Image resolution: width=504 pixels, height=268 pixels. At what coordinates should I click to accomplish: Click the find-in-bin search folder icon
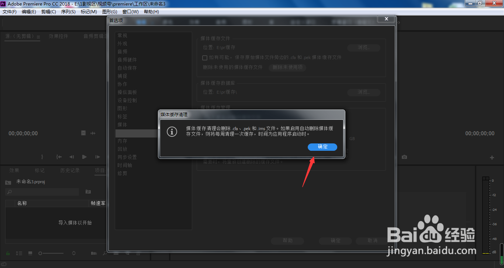coord(88,192)
